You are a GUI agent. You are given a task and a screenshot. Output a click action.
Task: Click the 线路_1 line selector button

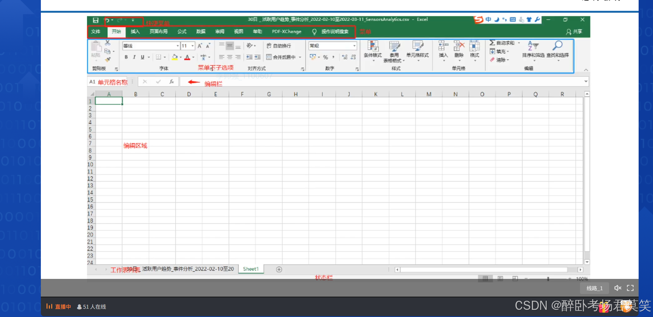click(595, 288)
